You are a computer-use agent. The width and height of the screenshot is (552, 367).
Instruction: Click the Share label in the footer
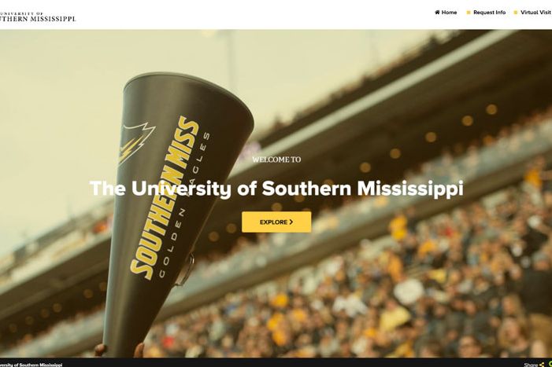point(531,365)
